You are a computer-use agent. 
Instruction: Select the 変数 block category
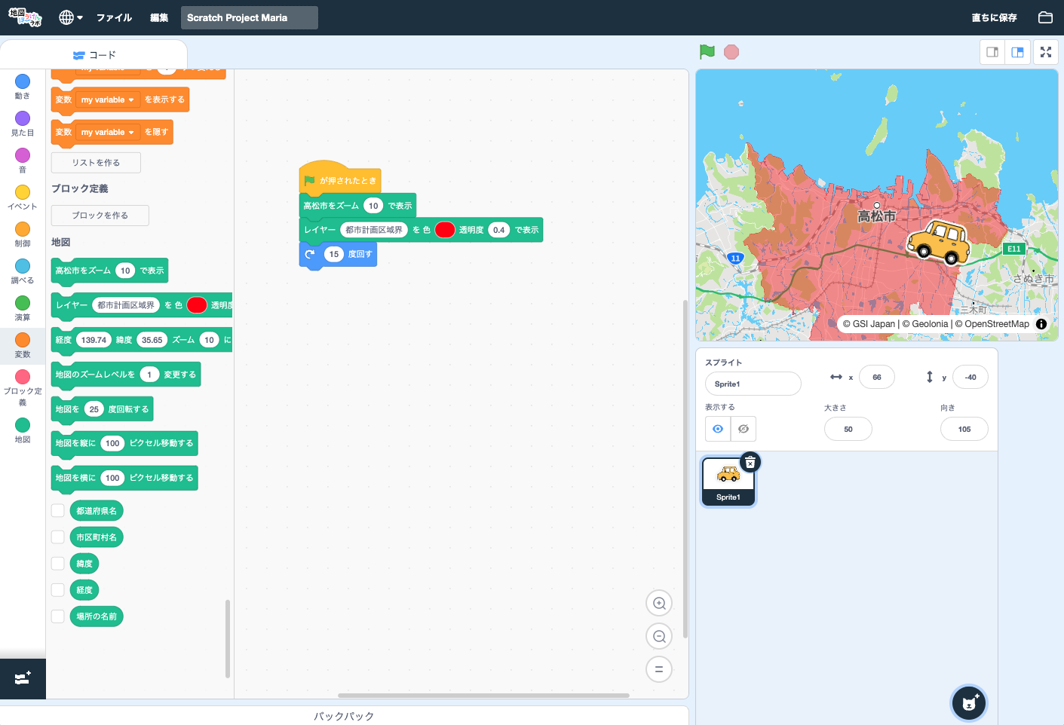pyautogui.click(x=23, y=345)
